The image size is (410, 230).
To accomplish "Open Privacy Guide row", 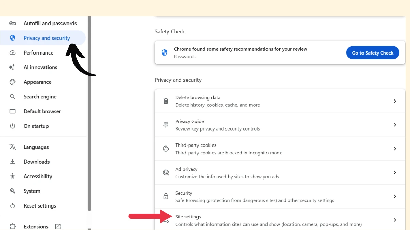I will coord(280,125).
